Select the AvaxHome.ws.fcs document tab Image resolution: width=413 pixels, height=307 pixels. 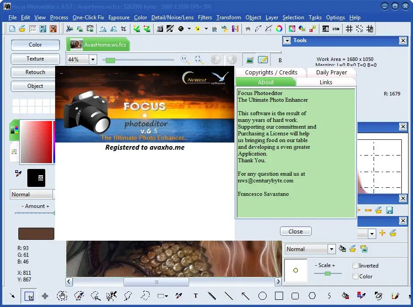[98, 44]
